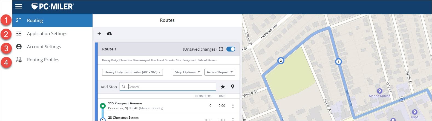The width and height of the screenshot is (432, 121).
Task: Toggle Route 1 visibility switch
Action: pos(231,49)
